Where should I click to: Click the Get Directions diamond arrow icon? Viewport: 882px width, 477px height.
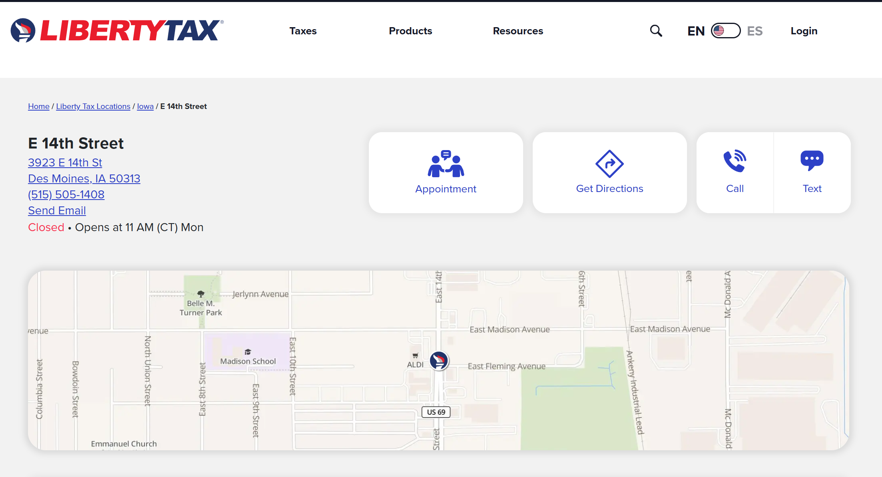pyautogui.click(x=609, y=164)
